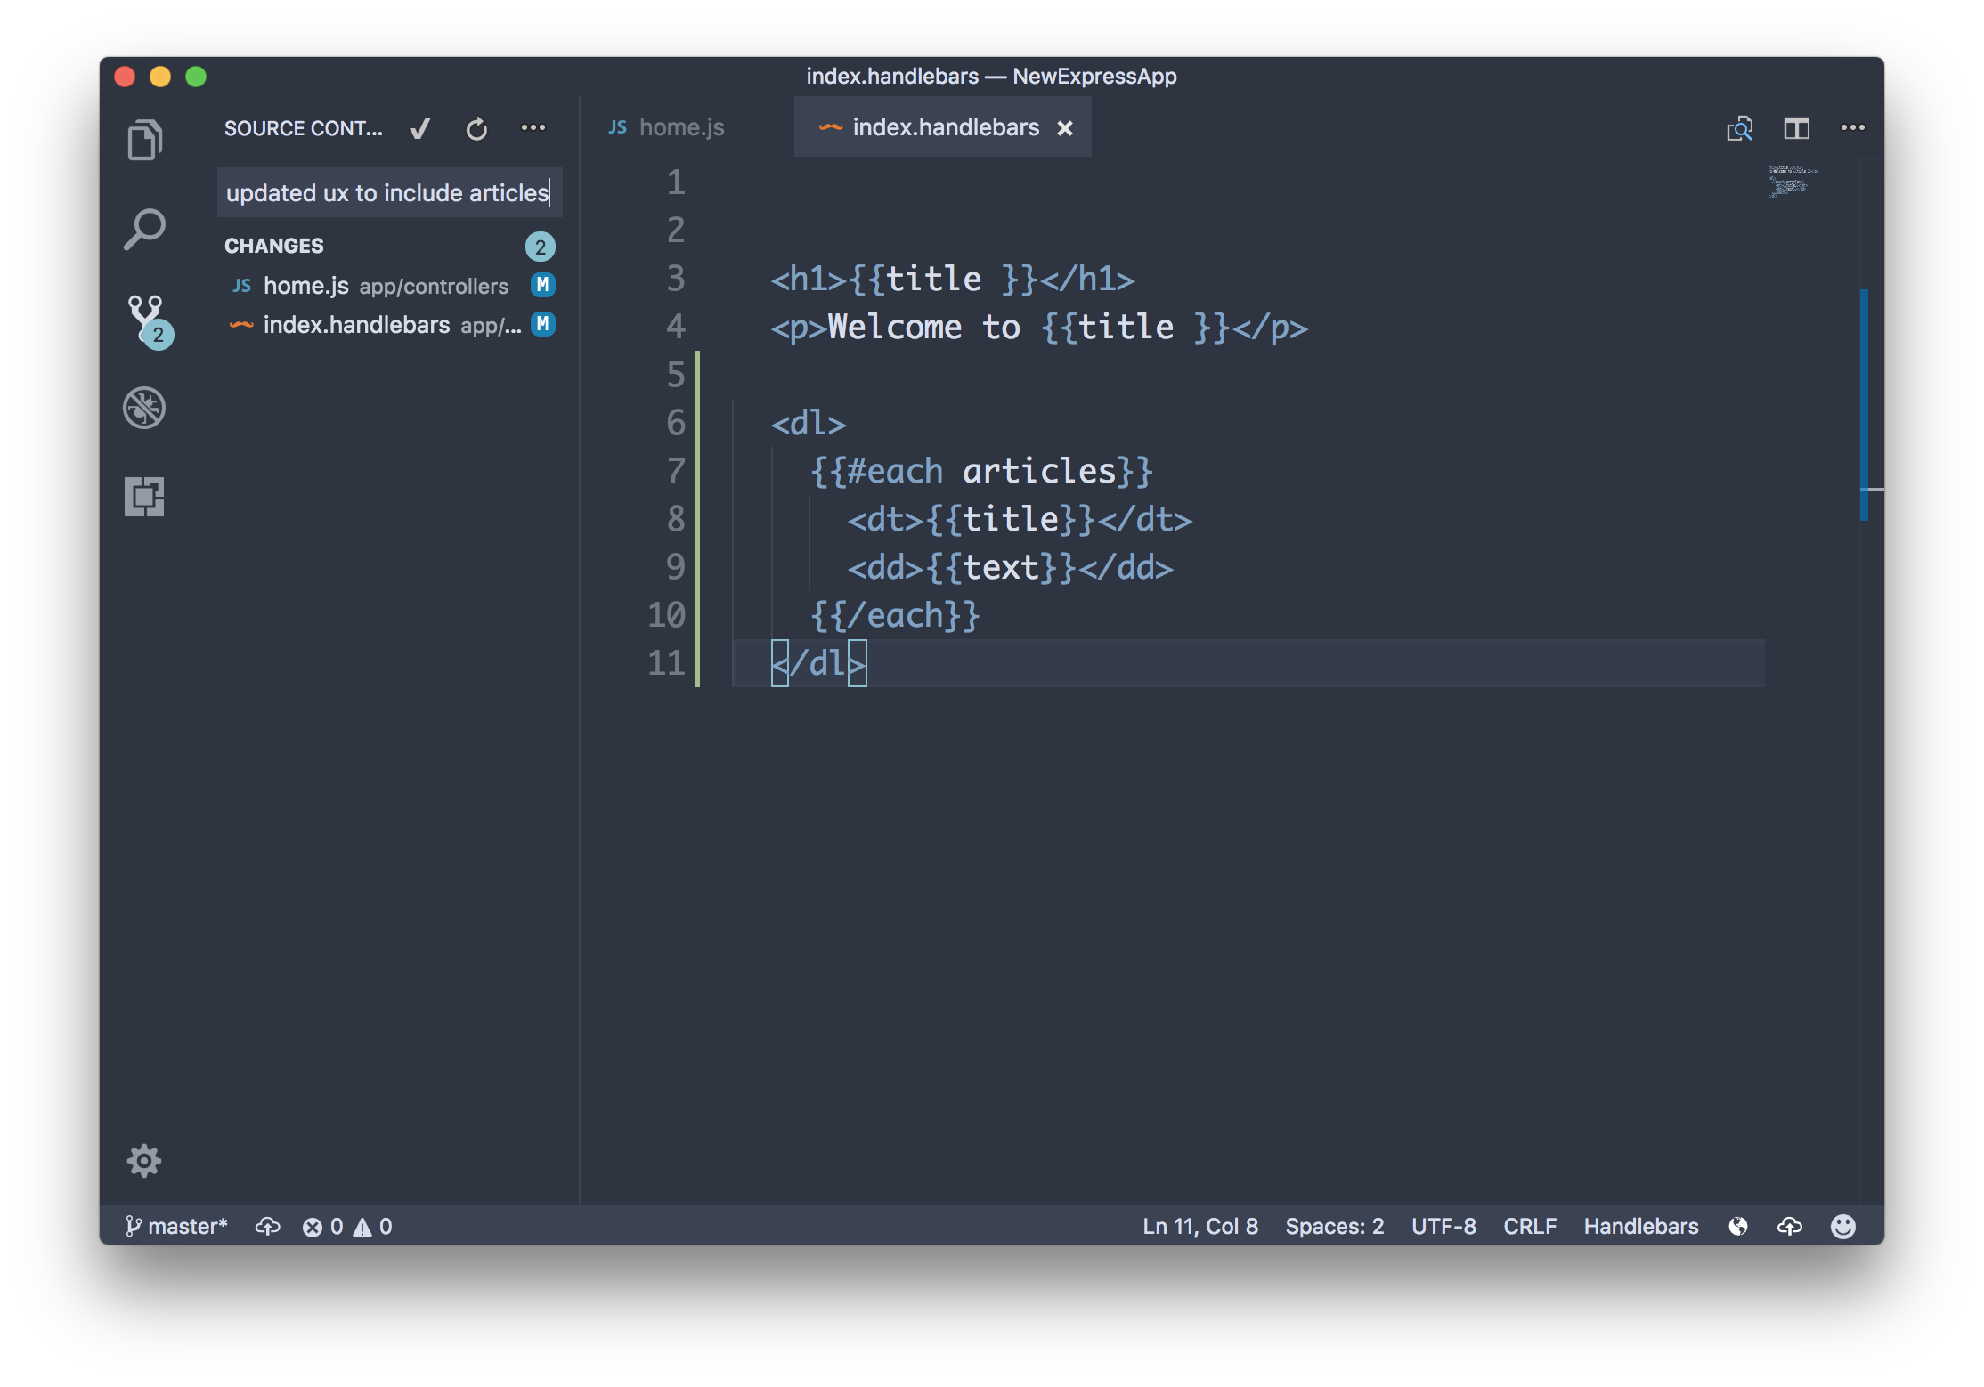
Task: Click the {{/each}} closing line
Action: click(x=895, y=615)
